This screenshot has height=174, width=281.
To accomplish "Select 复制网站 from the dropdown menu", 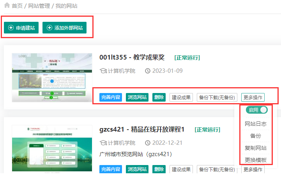I will click(256, 148).
